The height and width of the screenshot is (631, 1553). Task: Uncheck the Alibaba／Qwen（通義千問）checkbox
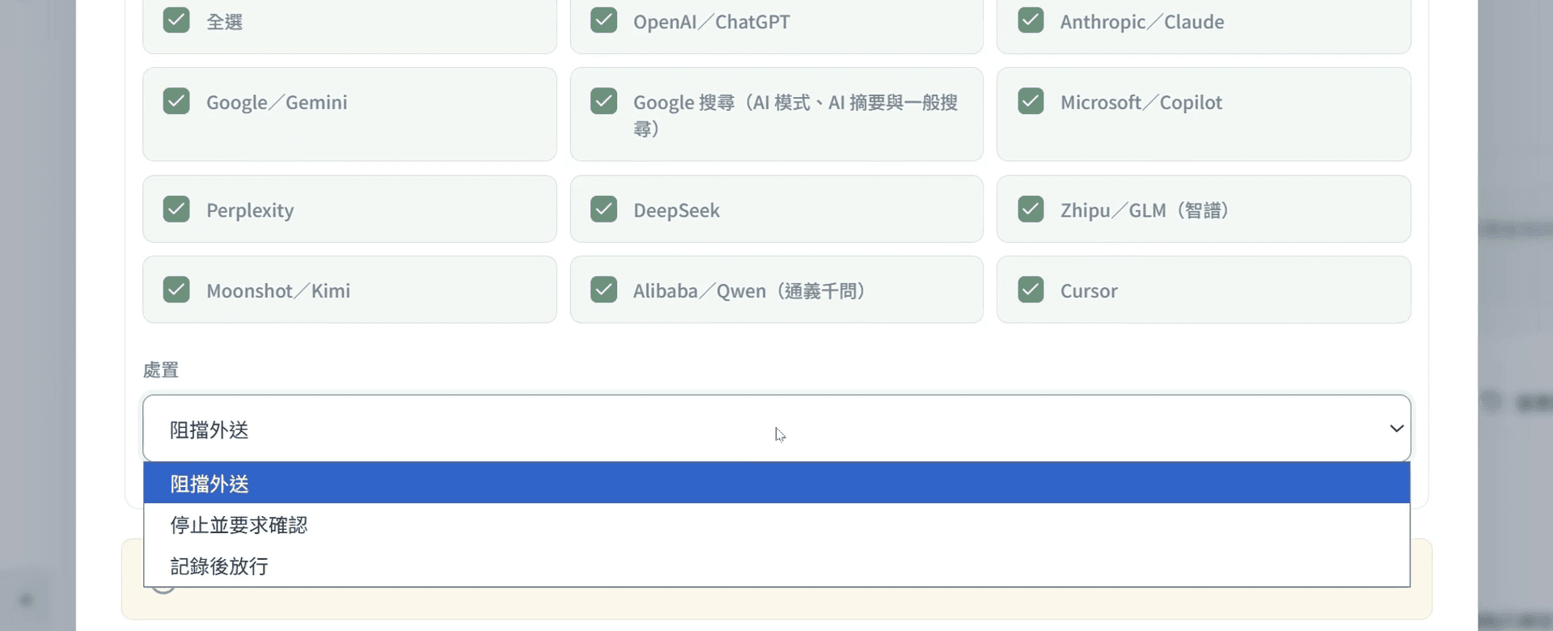pos(603,290)
